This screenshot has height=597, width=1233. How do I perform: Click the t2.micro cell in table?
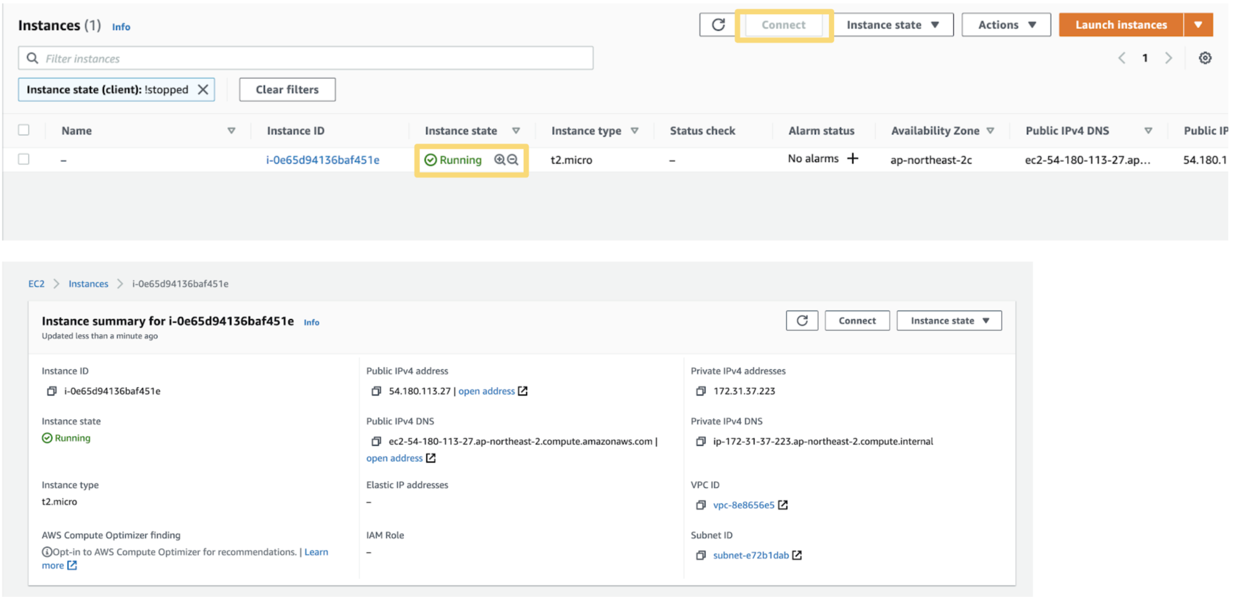point(571,160)
